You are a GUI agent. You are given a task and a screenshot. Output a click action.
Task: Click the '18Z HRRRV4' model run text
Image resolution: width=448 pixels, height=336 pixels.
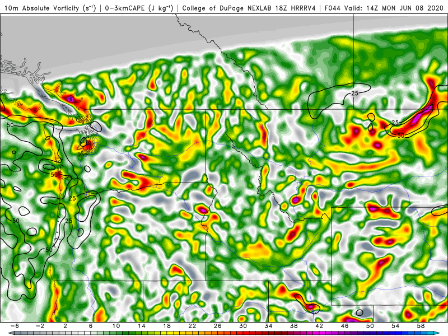click(296, 8)
